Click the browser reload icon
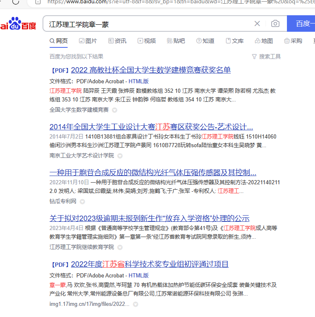This screenshot has height=317, width=315. [16, 2]
